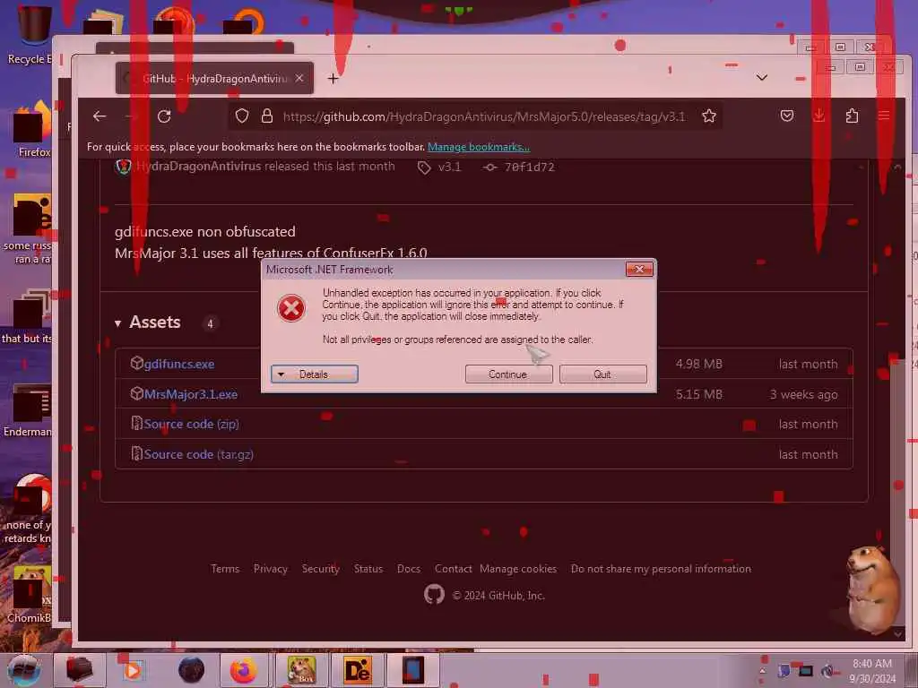Click the tar.gz archive file icon
Viewport: 918px width, 688px height.
pyautogui.click(x=136, y=454)
